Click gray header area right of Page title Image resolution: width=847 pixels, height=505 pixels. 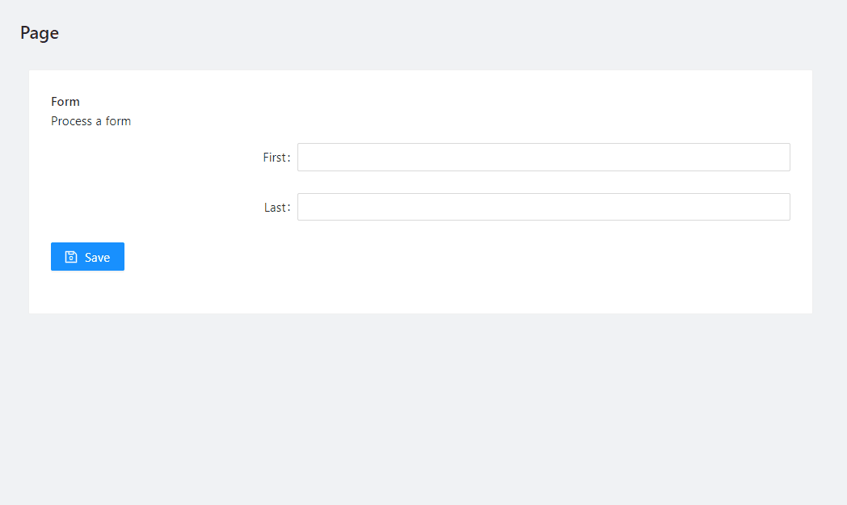pos(404,33)
